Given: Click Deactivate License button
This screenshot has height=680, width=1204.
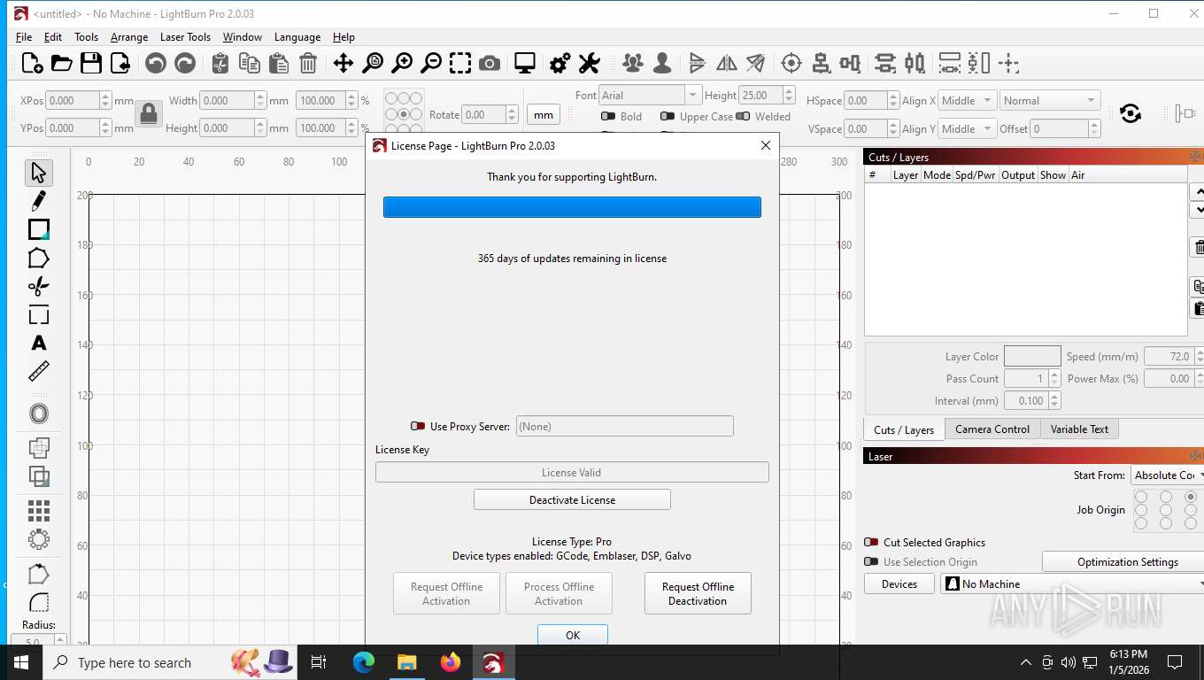Looking at the screenshot, I should tap(572, 499).
